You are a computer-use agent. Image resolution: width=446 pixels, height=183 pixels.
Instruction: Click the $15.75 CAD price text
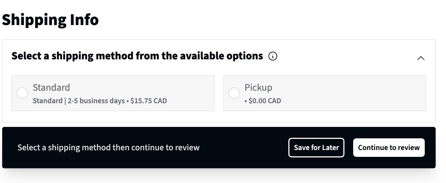click(x=149, y=100)
